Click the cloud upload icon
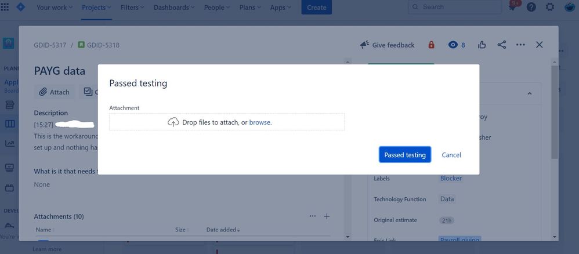This screenshot has height=254, width=579. [173, 122]
